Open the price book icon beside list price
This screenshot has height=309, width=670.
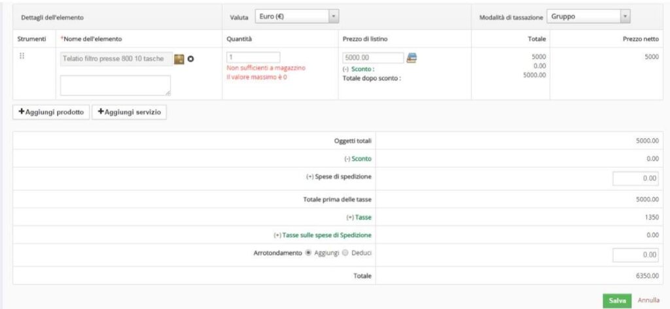click(x=412, y=57)
